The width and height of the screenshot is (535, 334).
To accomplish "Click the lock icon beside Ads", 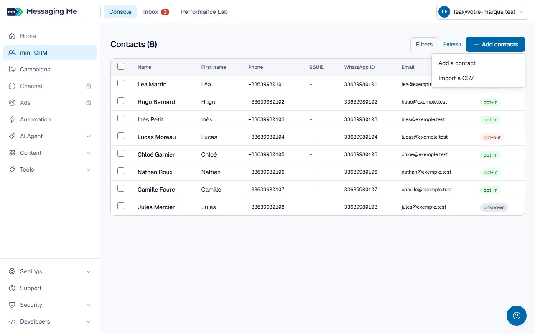I will [x=89, y=103].
